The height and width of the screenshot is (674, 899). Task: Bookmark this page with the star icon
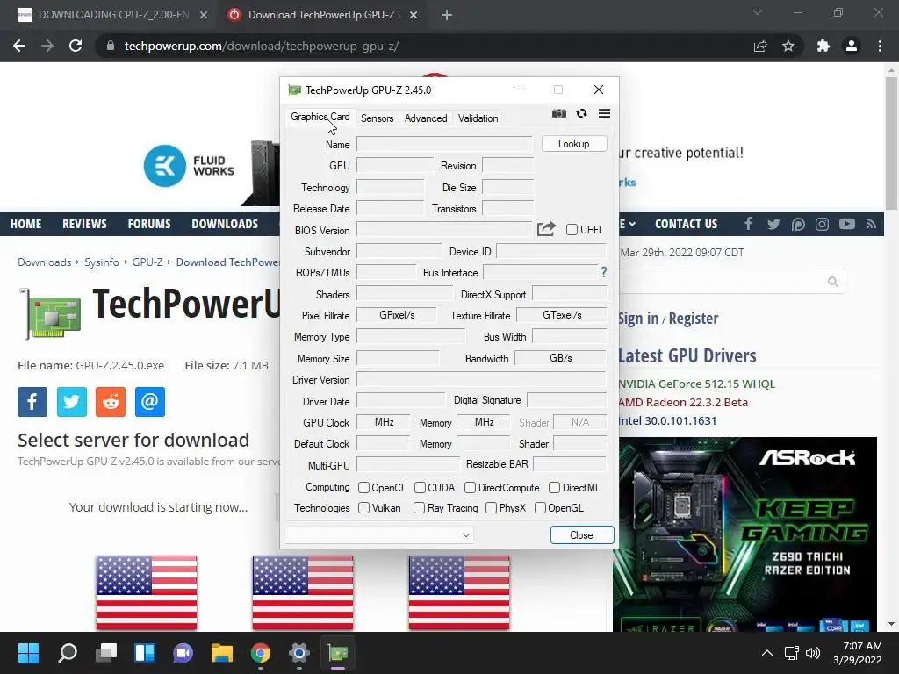788,46
